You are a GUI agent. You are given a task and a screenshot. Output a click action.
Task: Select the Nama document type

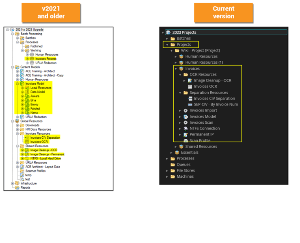[34, 113]
